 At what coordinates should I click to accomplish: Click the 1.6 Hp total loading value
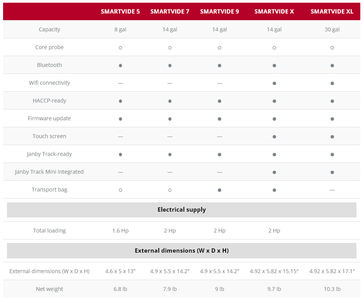[120, 231]
